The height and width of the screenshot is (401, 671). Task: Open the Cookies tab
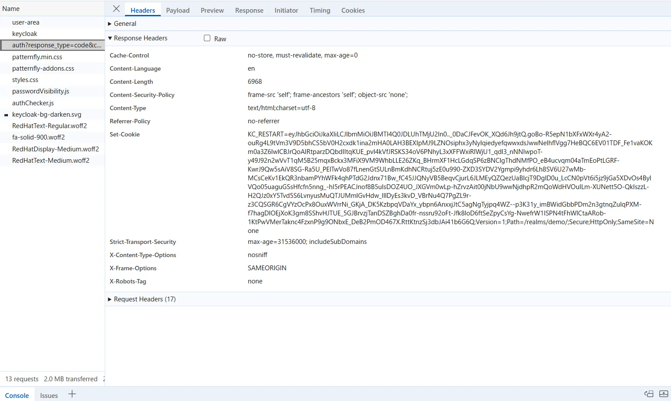(353, 11)
